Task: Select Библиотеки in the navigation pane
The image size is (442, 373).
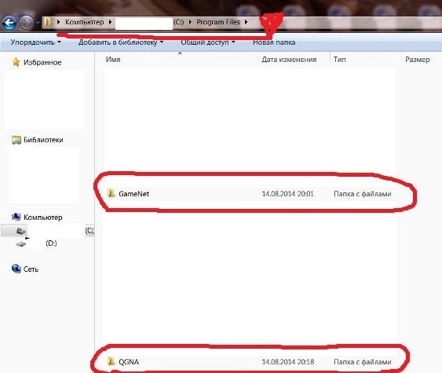Action: pyautogui.click(x=43, y=140)
